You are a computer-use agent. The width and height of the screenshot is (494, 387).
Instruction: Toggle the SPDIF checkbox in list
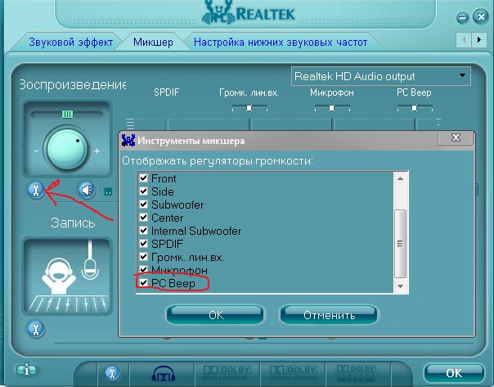click(x=144, y=244)
